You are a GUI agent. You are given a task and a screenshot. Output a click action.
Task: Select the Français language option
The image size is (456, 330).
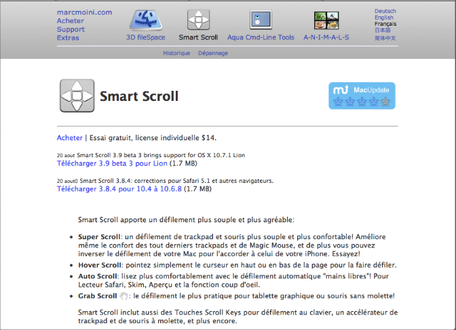(x=385, y=24)
